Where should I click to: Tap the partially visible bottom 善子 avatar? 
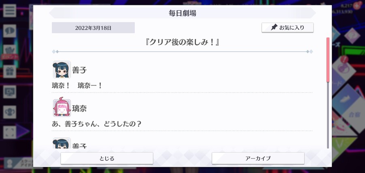click(x=62, y=143)
